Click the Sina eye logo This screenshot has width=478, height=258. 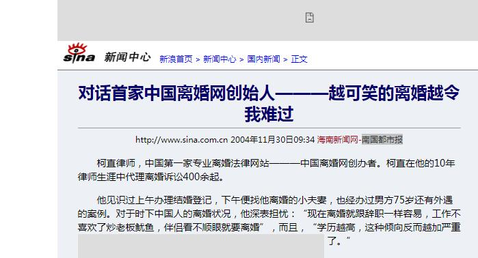point(79,53)
